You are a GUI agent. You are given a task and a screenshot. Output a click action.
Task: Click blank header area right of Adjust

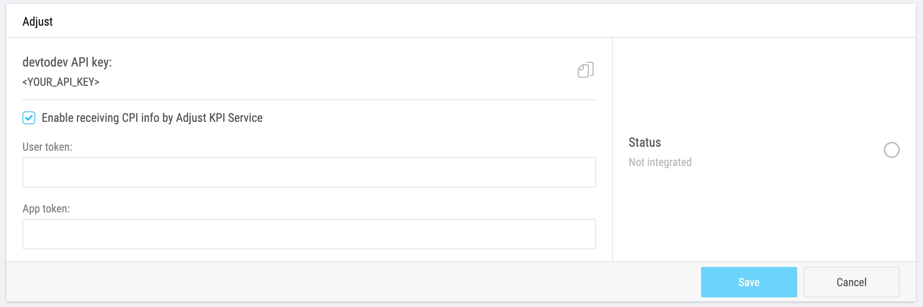(481, 22)
